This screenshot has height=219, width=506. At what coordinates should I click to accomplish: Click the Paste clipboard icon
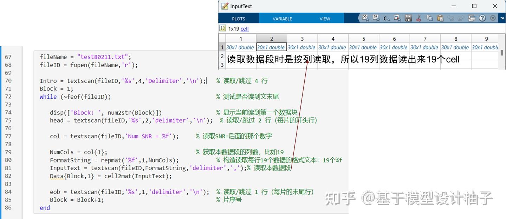tap(440, 18)
